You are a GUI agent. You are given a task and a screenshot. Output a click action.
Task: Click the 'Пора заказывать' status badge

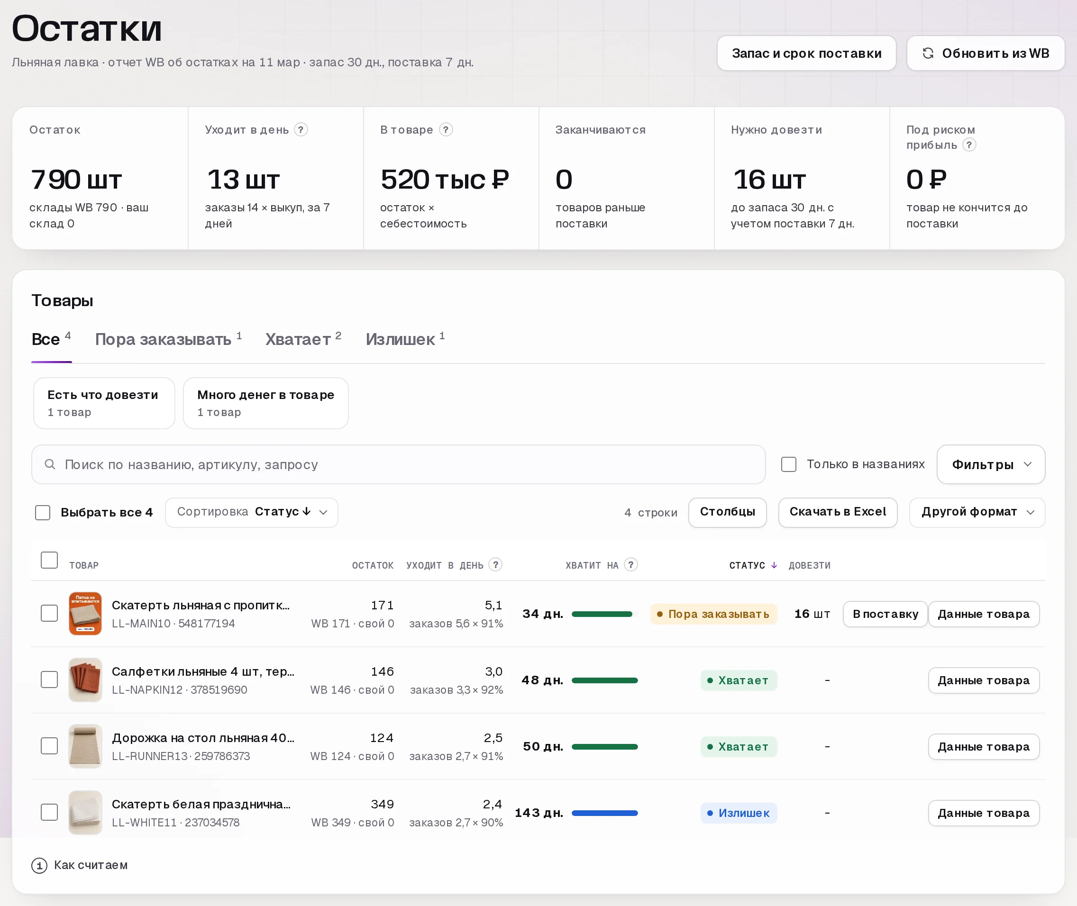coord(714,614)
